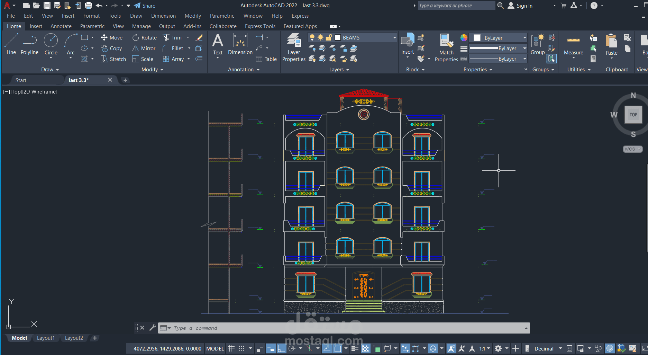Click Match Properties

coord(446,47)
